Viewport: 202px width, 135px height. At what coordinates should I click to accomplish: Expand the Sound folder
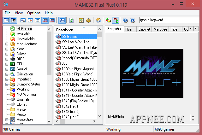pyautogui.click(x=7, y=69)
